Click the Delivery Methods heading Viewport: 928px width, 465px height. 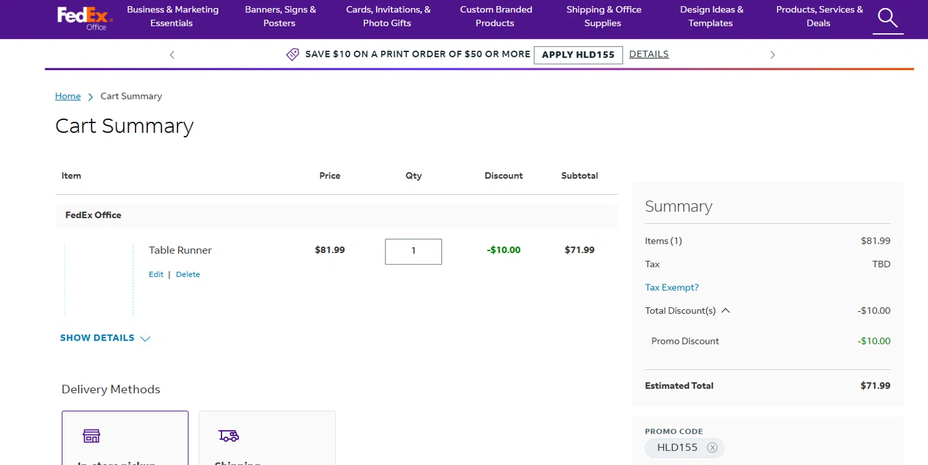pyautogui.click(x=111, y=390)
